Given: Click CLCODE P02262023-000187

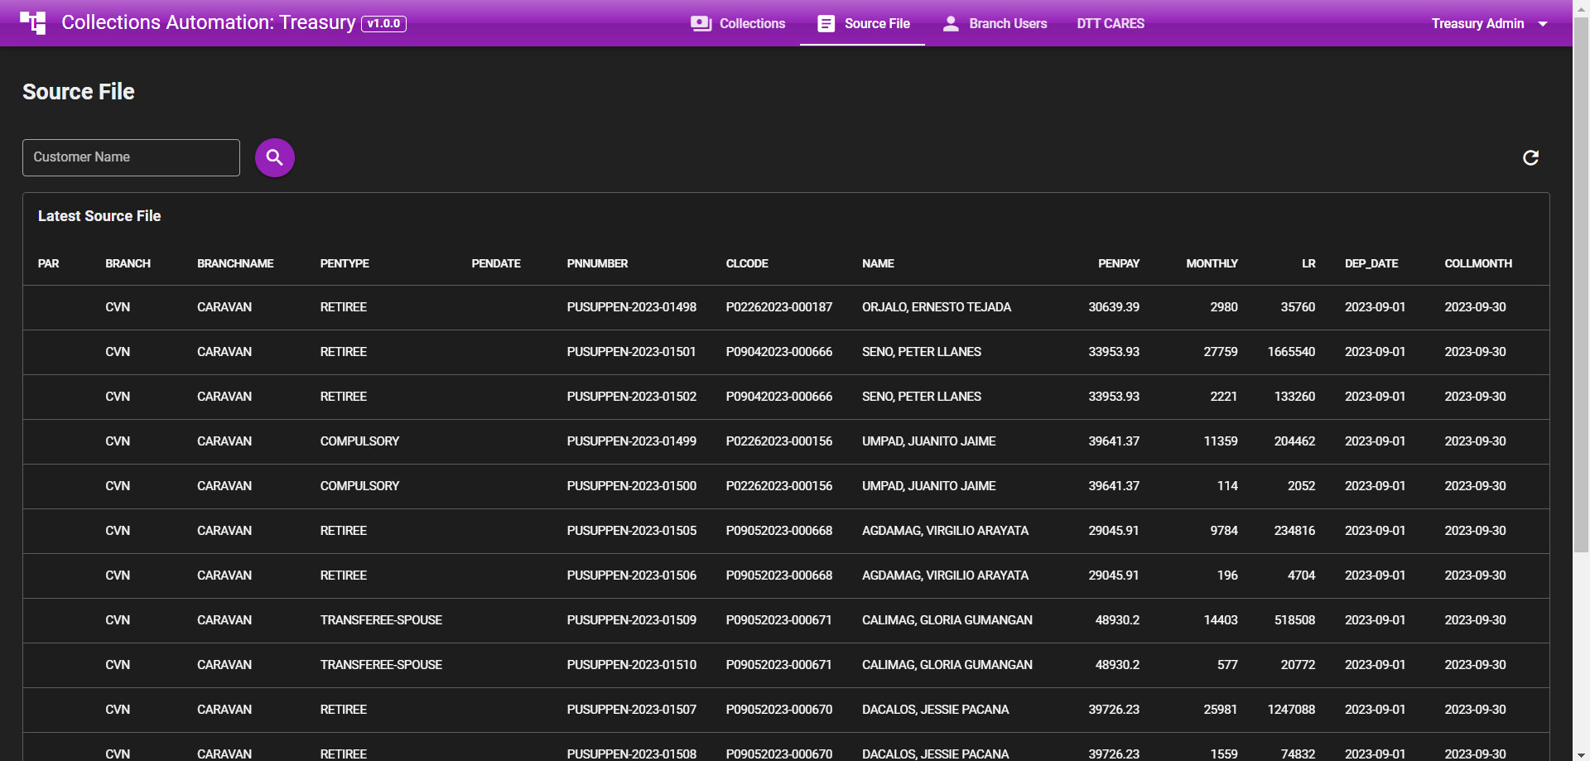Looking at the screenshot, I should click(x=779, y=307).
